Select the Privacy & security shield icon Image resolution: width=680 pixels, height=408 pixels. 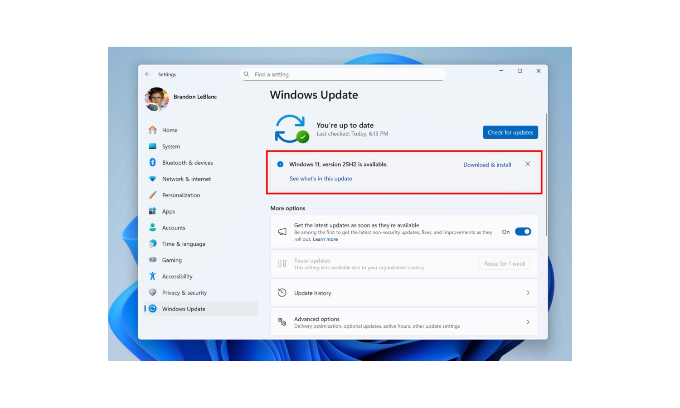coord(153,292)
